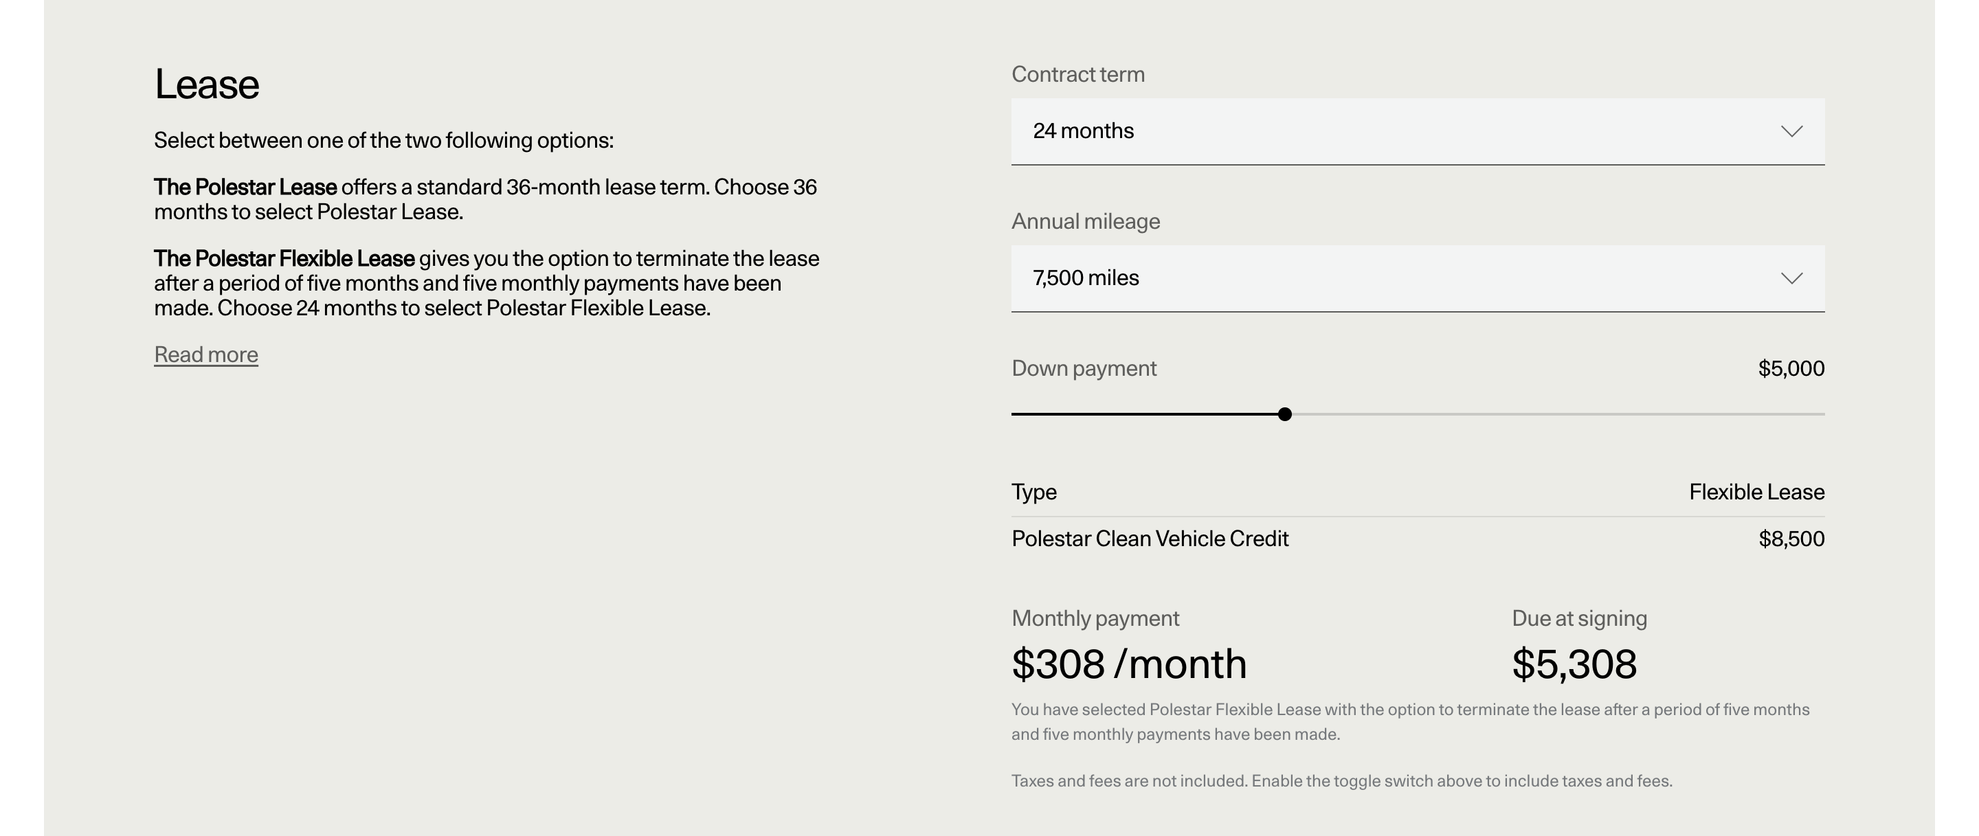This screenshot has height=836, width=1979.
Task: Click the Contract term chevron arrow
Action: tap(1791, 131)
